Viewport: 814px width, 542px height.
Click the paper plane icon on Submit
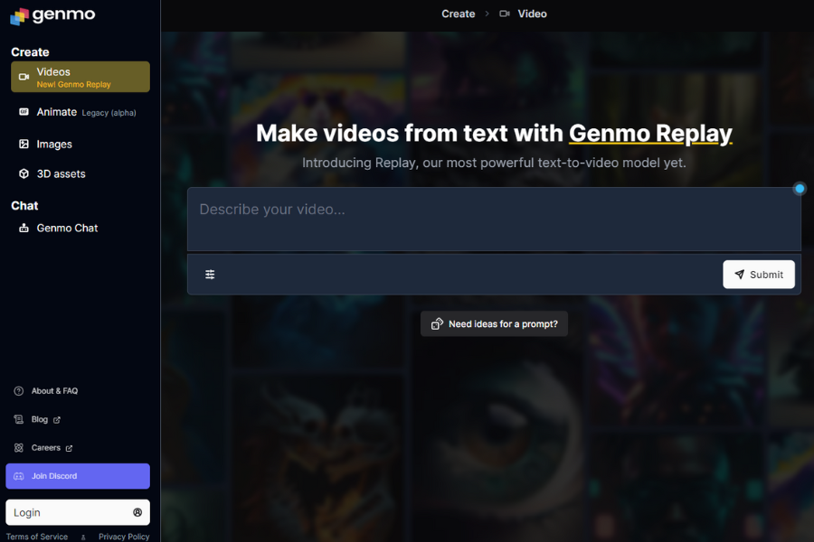click(740, 274)
